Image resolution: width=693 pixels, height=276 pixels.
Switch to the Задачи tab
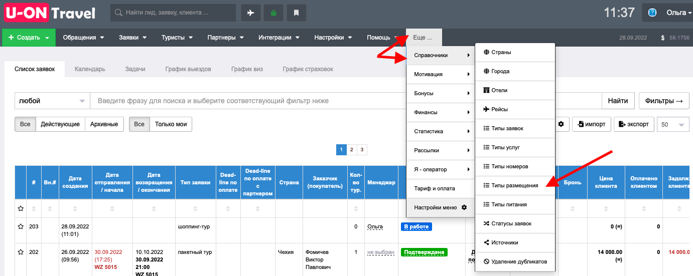pyautogui.click(x=135, y=69)
